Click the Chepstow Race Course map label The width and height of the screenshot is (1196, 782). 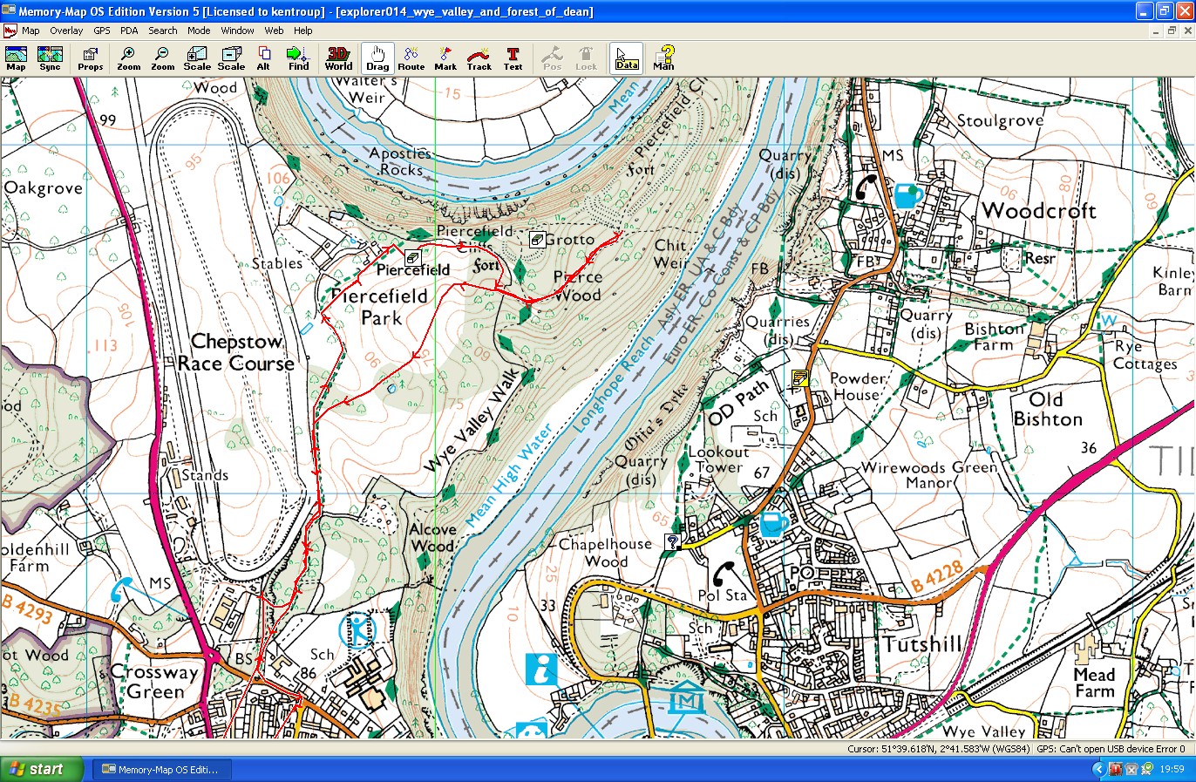(237, 352)
